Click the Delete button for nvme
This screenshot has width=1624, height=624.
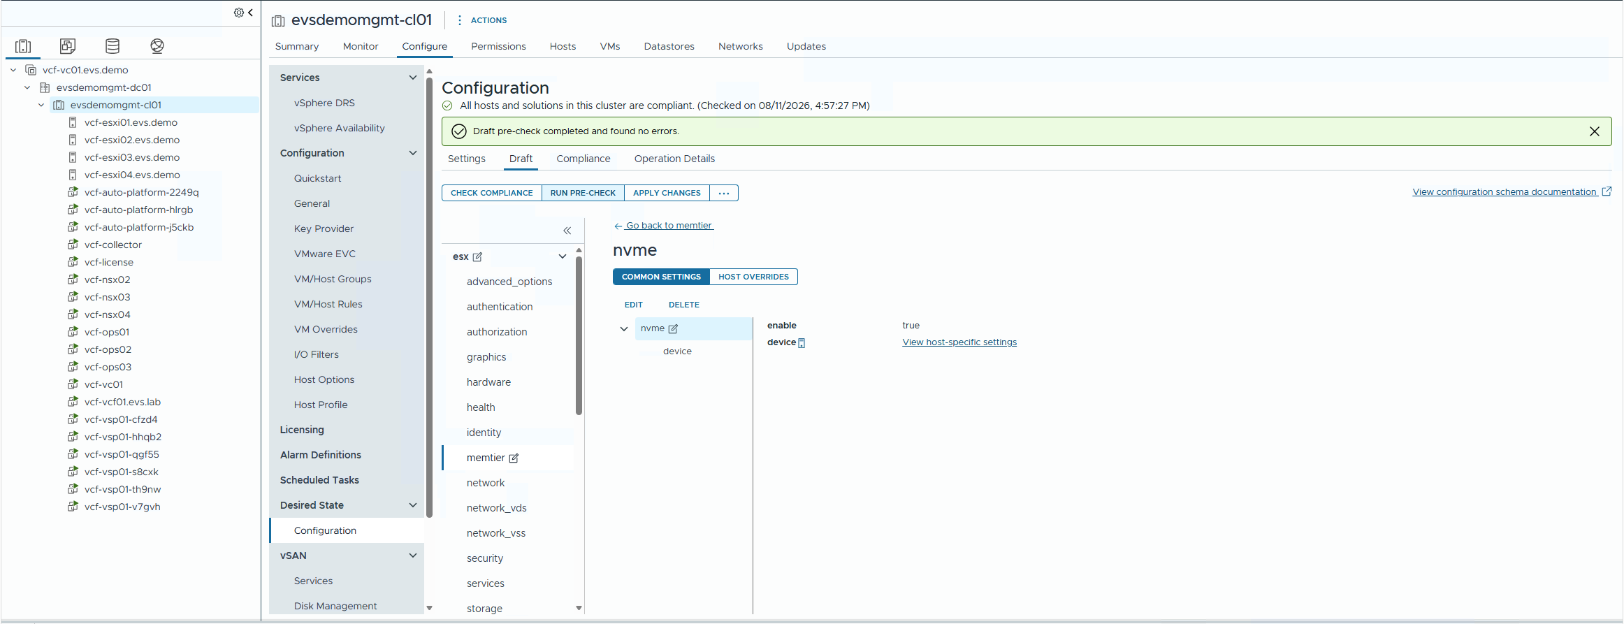point(684,305)
